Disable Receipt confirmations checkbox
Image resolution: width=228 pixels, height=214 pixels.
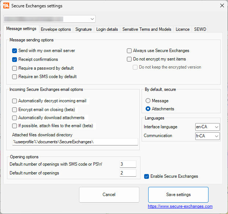tap(15, 59)
